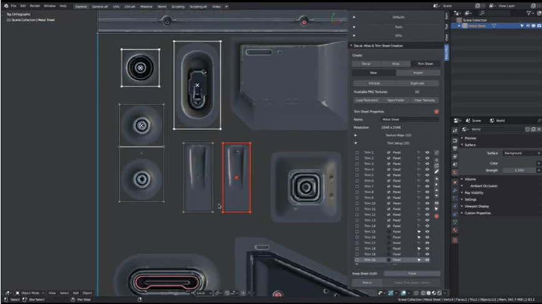Screen dimensions: 542x304
Task: Click the trim sheet Name field
Action: point(409,119)
